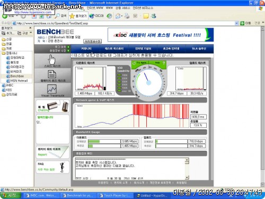Click the hand pointer speed test icon

point(52,59)
